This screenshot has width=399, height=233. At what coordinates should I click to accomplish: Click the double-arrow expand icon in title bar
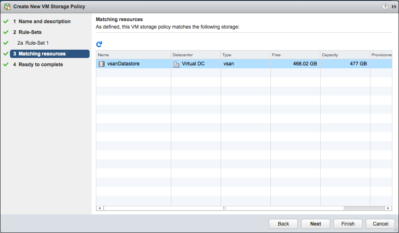click(394, 7)
